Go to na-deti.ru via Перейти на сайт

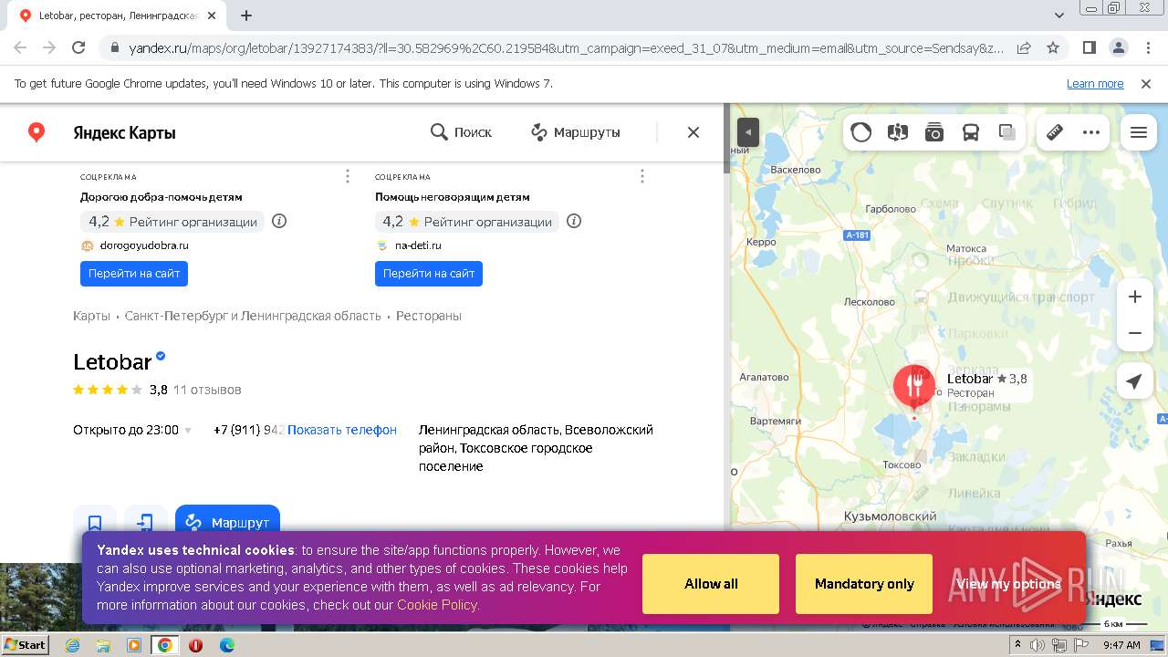pos(429,273)
